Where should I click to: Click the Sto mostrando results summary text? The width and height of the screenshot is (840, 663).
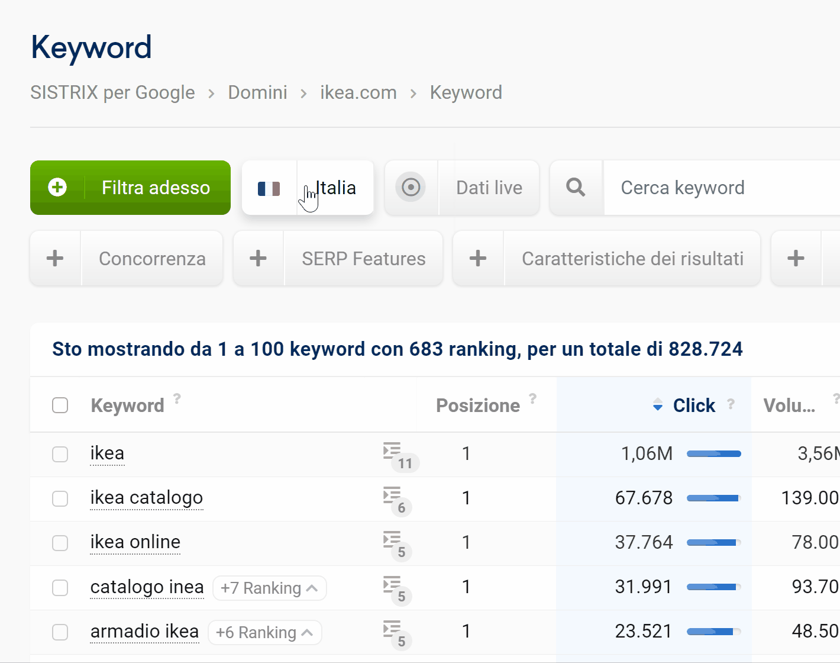(398, 349)
